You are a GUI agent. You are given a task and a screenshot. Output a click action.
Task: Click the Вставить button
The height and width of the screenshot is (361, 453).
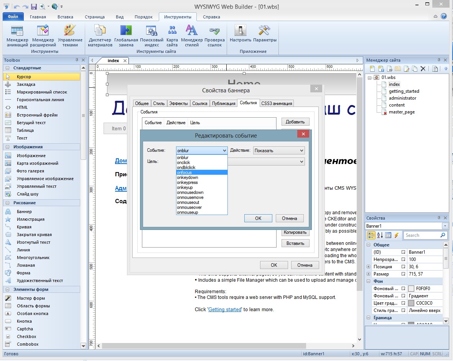click(295, 243)
